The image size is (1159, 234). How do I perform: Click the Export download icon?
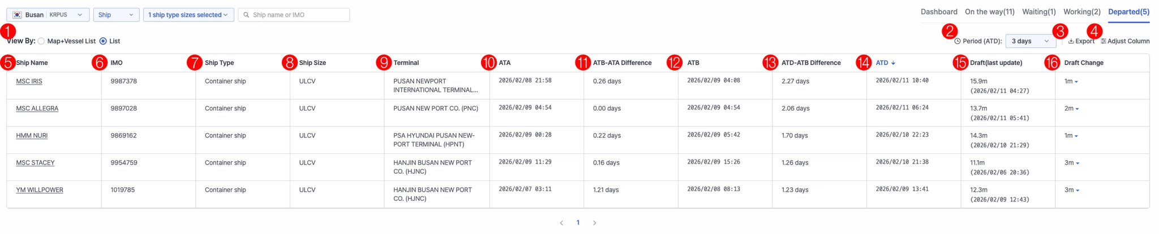click(1071, 41)
